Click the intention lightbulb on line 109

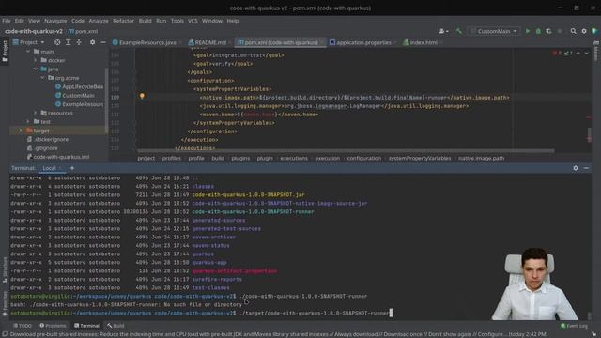coord(142,96)
